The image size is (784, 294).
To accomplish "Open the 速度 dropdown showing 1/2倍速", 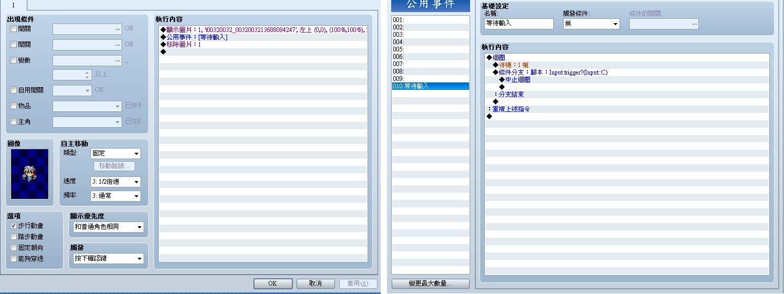I will pyautogui.click(x=115, y=182).
